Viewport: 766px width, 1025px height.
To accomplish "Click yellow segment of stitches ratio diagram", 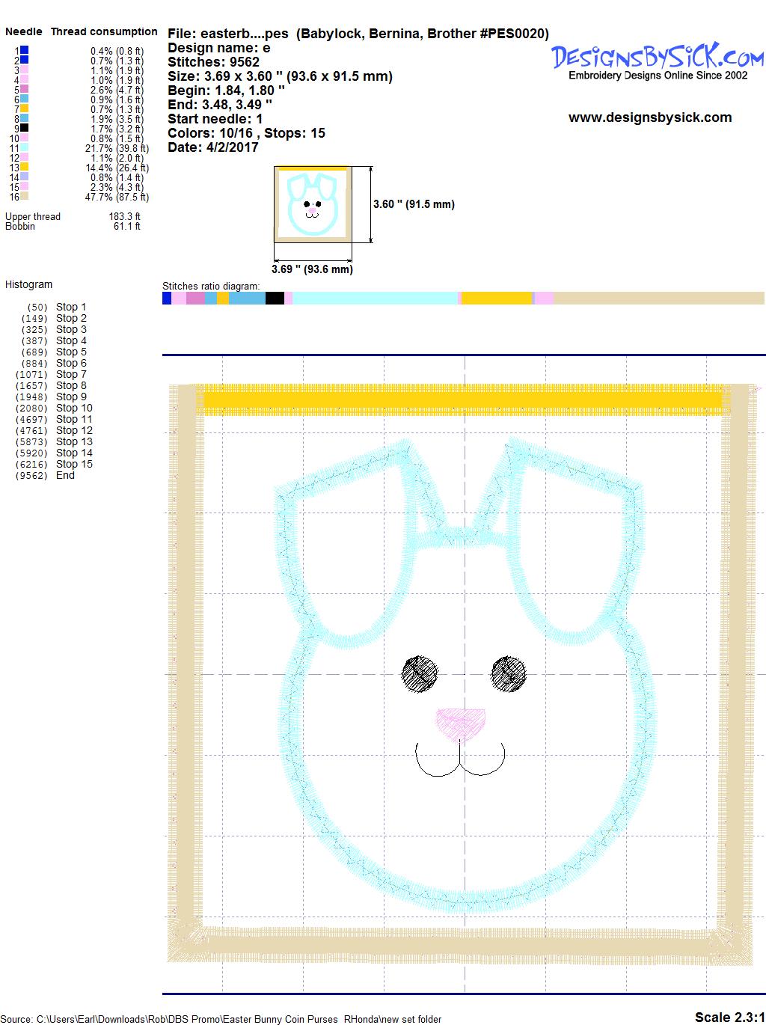I will [x=496, y=299].
